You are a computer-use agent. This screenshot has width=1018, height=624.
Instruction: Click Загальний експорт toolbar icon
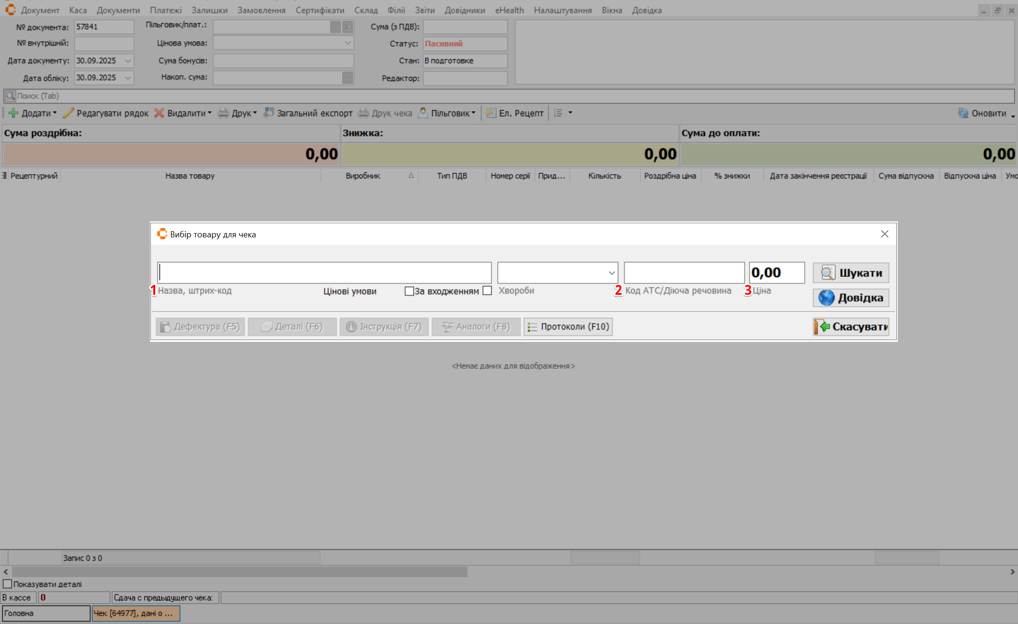coord(269,113)
